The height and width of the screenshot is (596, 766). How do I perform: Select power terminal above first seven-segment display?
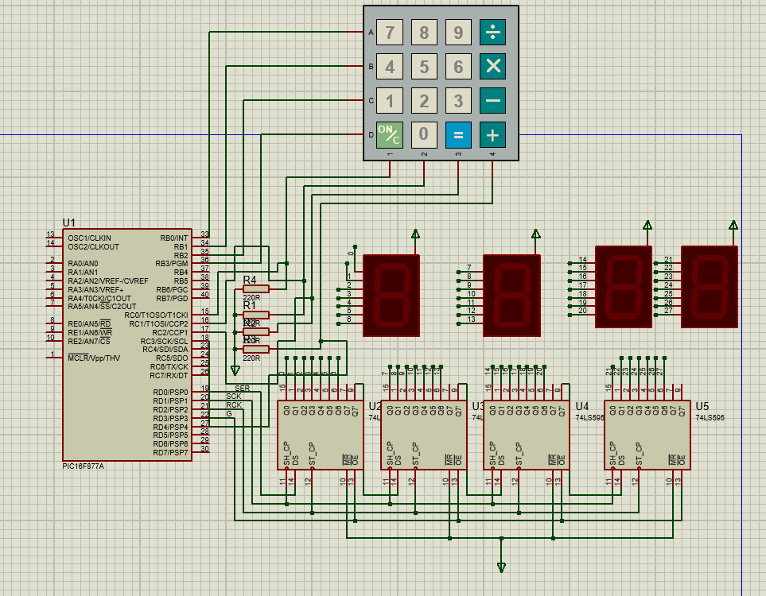[415, 234]
